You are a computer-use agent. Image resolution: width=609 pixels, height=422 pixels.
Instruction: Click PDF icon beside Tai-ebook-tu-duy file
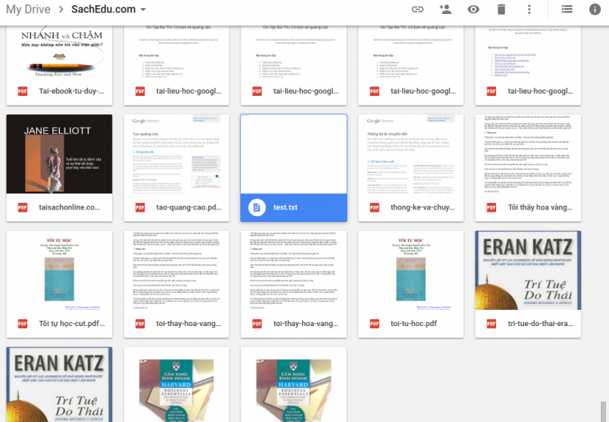click(x=22, y=91)
